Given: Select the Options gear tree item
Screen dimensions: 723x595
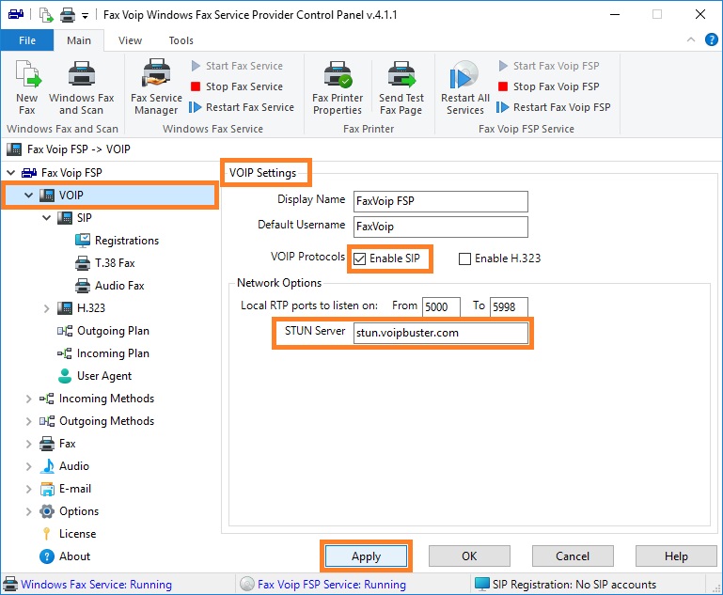Looking at the screenshot, I should point(70,511).
